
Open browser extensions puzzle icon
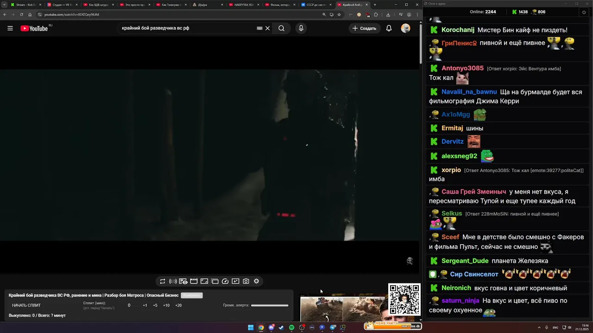[x=376, y=14]
